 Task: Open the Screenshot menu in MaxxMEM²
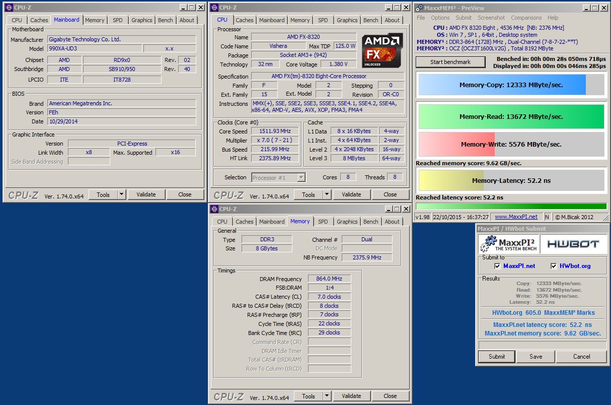pyautogui.click(x=491, y=18)
